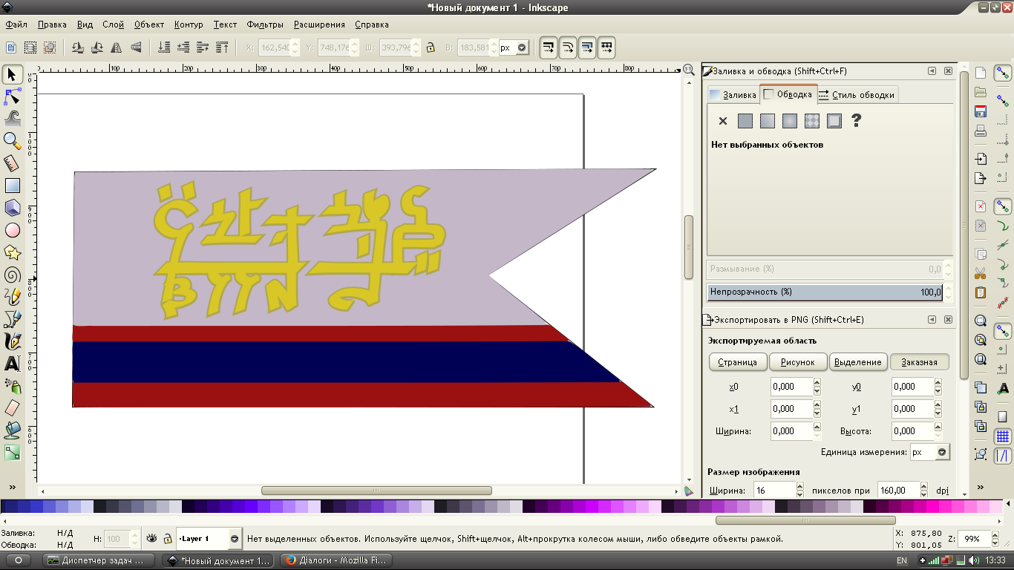
Task: Open the Фильтры menu
Action: (265, 24)
